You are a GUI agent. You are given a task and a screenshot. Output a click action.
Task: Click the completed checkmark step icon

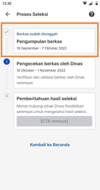click(x=7, y=32)
